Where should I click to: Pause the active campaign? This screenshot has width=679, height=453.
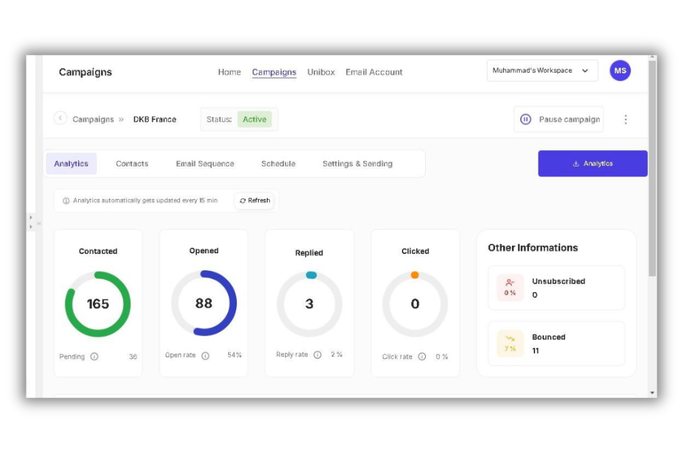click(559, 120)
